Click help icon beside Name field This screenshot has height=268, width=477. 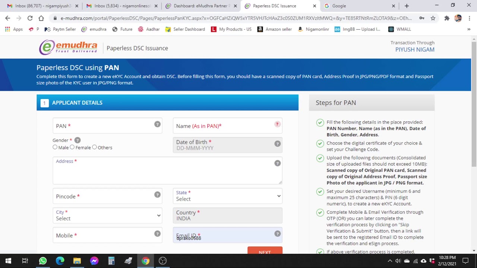pyautogui.click(x=277, y=124)
